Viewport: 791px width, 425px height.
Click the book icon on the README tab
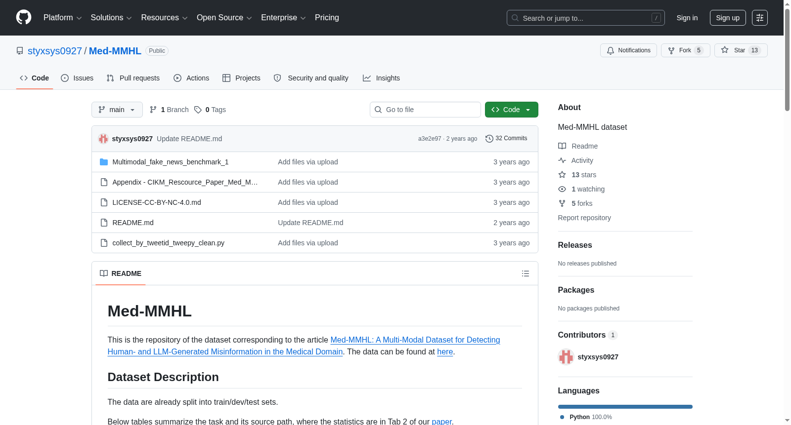coord(104,273)
